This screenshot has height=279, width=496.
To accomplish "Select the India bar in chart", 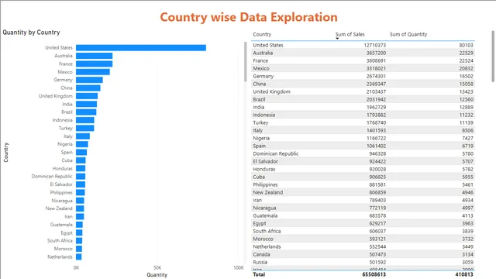I will (86, 104).
